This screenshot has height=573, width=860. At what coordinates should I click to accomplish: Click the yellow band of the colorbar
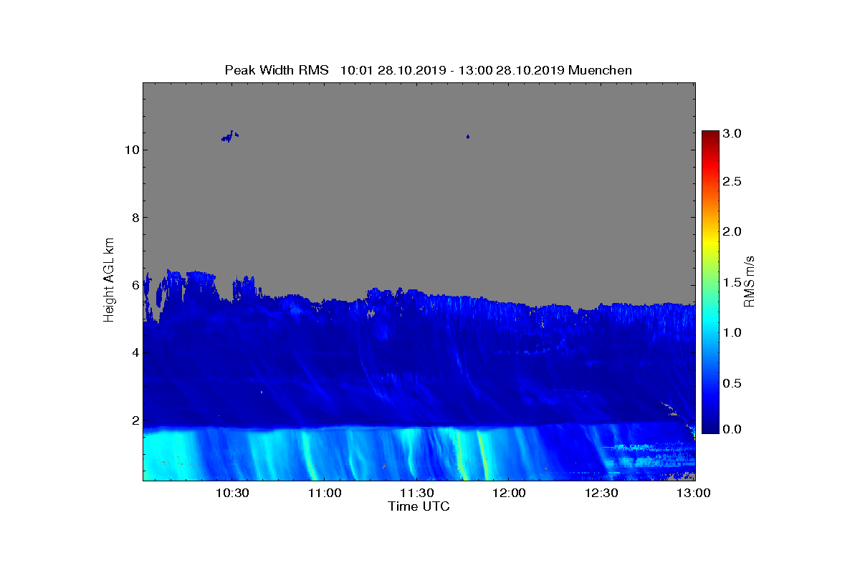[710, 242]
